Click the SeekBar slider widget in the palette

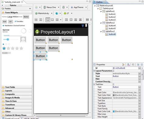[x=11, y=39]
